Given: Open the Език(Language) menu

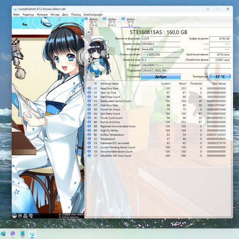Looking at the screenshot, I should coord(93,15).
